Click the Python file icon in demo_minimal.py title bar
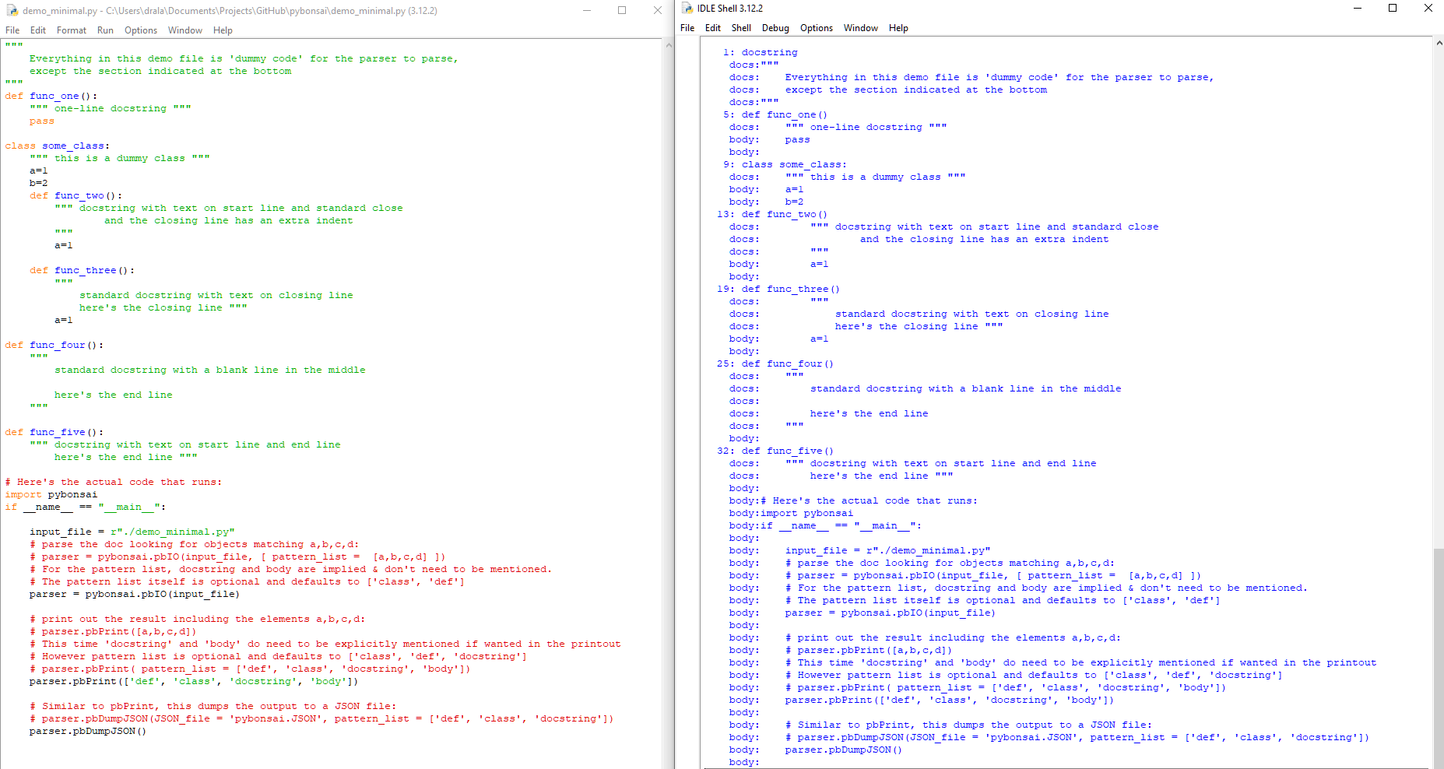The width and height of the screenshot is (1444, 769). [x=12, y=11]
